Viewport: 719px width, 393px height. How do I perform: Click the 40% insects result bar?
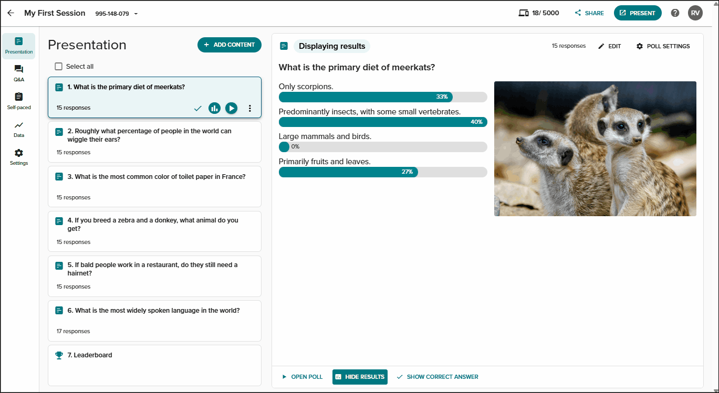(x=383, y=122)
